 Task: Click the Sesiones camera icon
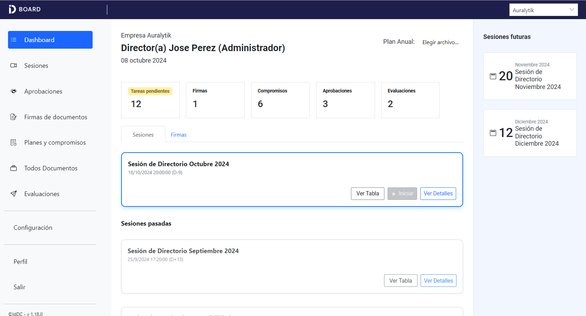[x=14, y=66]
